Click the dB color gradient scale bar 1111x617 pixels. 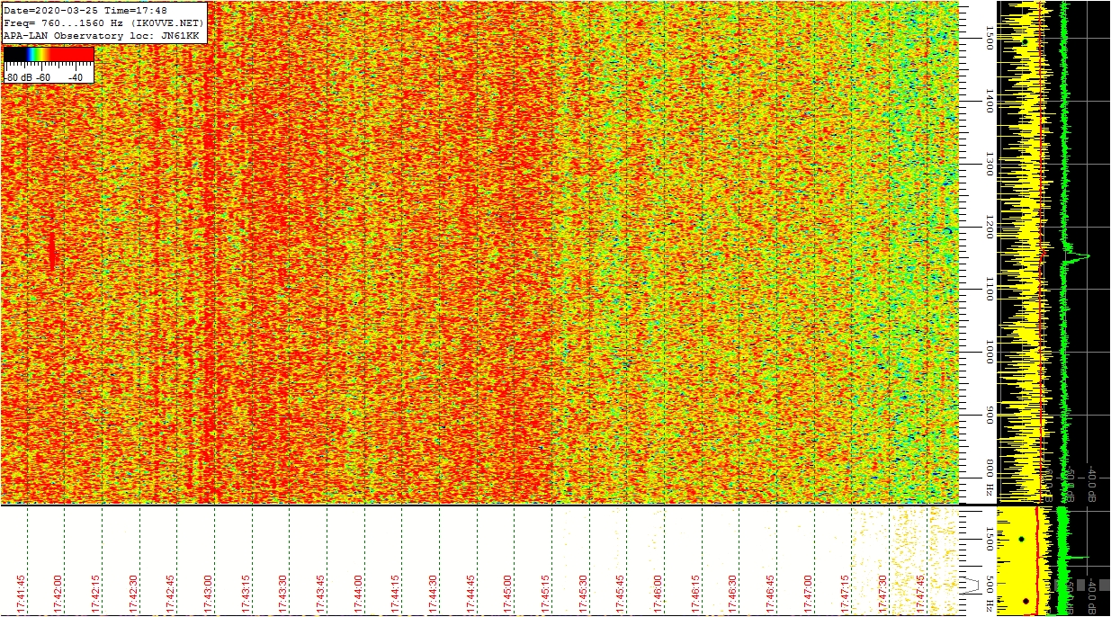(x=49, y=54)
